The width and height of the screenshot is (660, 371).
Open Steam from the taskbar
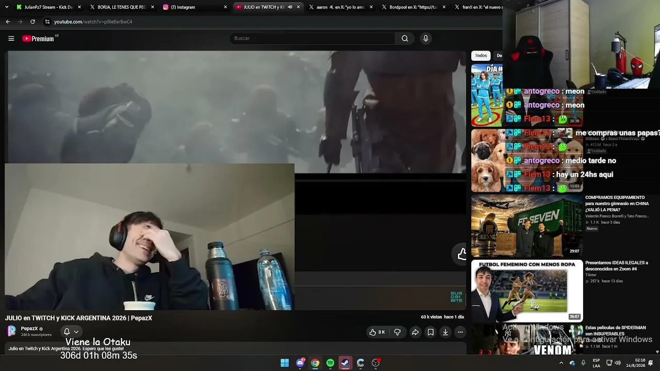coord(345,363)
